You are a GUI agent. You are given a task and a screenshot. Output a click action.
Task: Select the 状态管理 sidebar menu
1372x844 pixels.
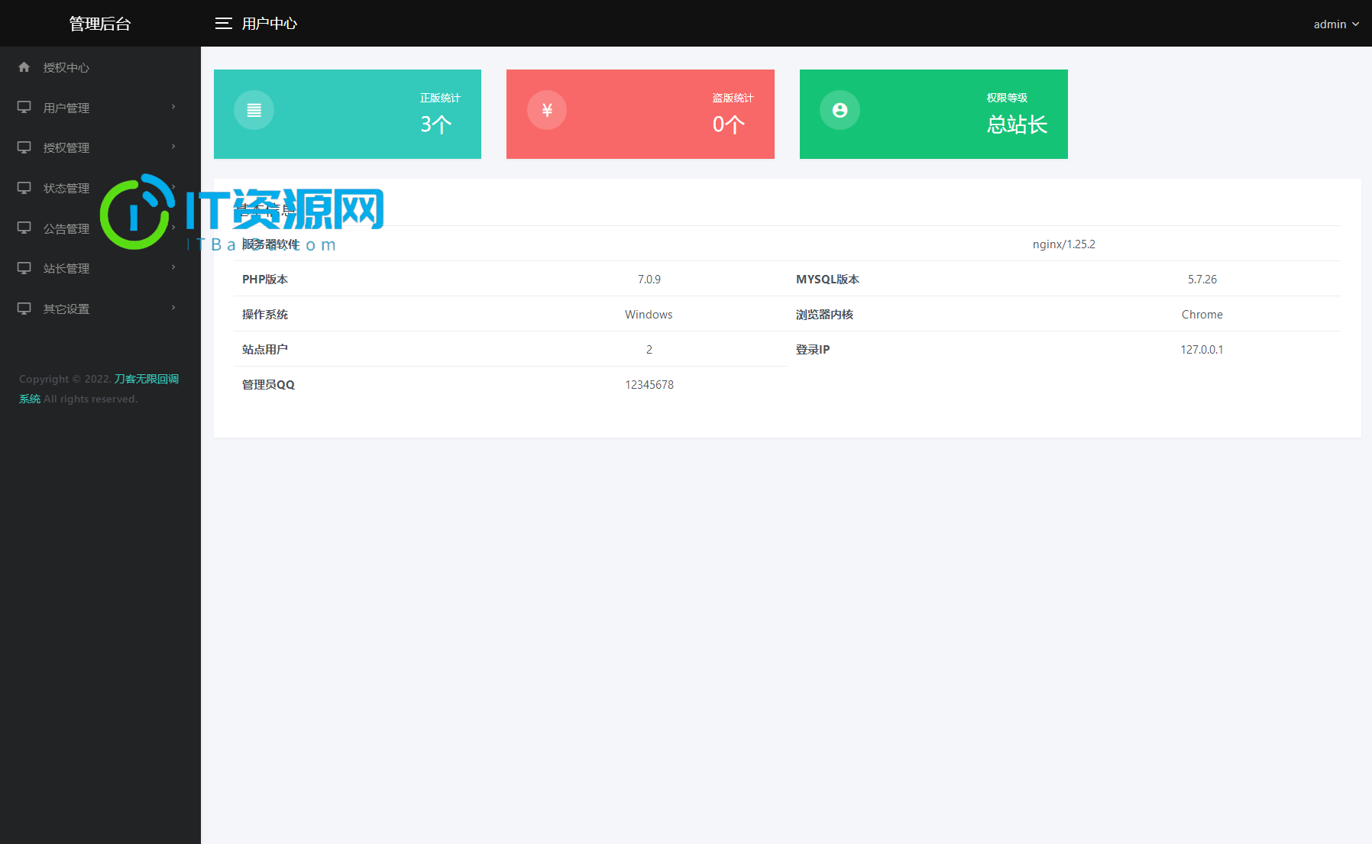coord(100,188)
